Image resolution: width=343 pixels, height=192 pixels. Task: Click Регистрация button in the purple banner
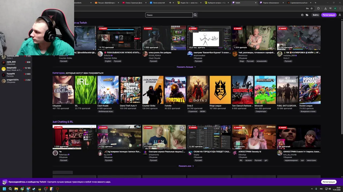(x=329, y=182)
